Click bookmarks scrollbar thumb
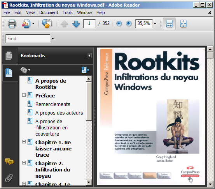Image resolution: width=215 pixels, height=189 pixels. [89, 101]
